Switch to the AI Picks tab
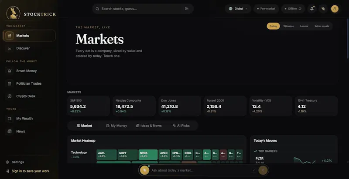This screenshot has width=349, height=179. click(181, 126)
